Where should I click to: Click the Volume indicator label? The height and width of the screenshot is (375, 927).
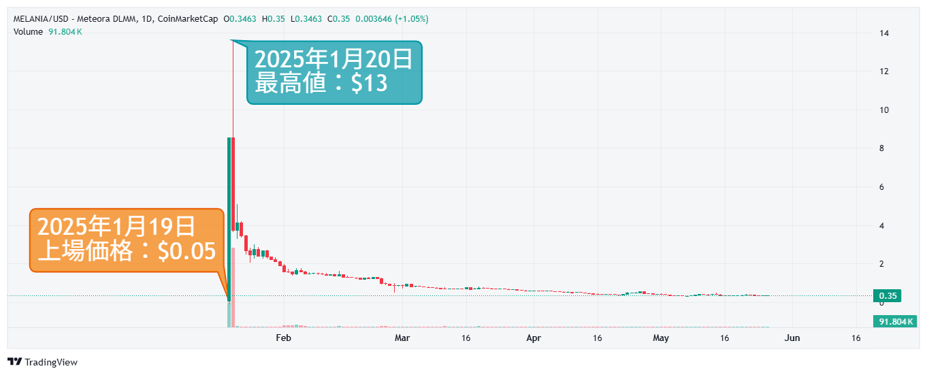pyautogui.click(x=28, y=32)
